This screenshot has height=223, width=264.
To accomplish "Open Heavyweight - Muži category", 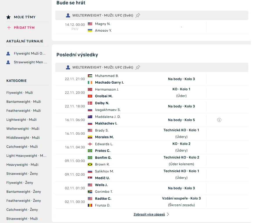I will pos(22,165).
